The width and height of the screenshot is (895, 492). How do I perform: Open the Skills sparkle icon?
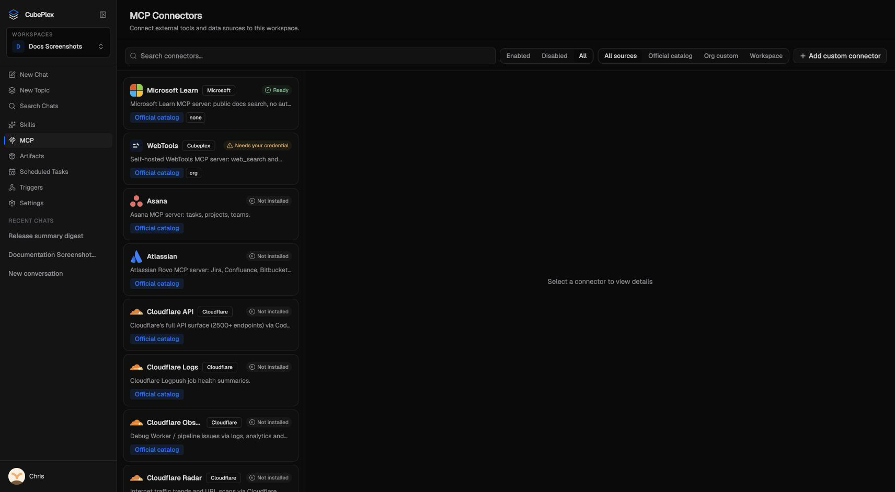pos(12,125)
